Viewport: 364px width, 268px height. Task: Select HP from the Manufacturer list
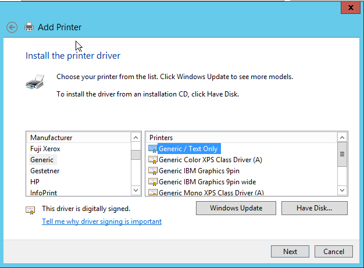35,182
